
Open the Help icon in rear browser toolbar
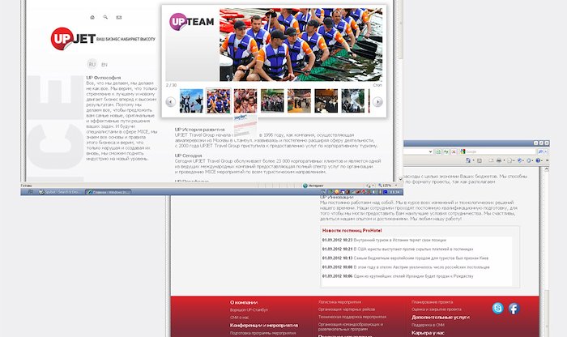[538, 160]
